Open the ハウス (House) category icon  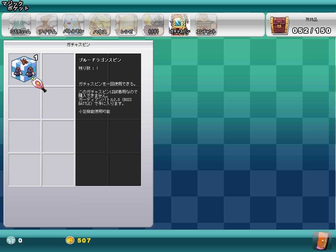point(100,25)
